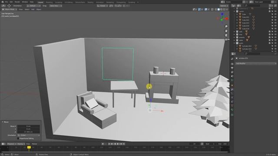Open the Object Mode dropdown
The image size is (278, 156).
click(x=10, y=10)
